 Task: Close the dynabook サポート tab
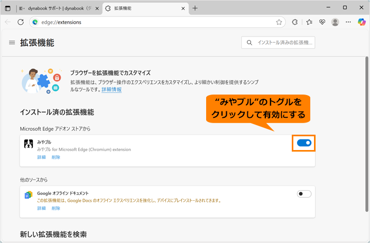[x=97, y=8]
